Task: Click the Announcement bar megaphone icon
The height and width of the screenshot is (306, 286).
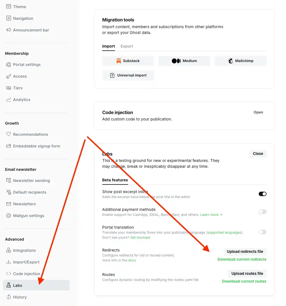Action: point(9,30)
